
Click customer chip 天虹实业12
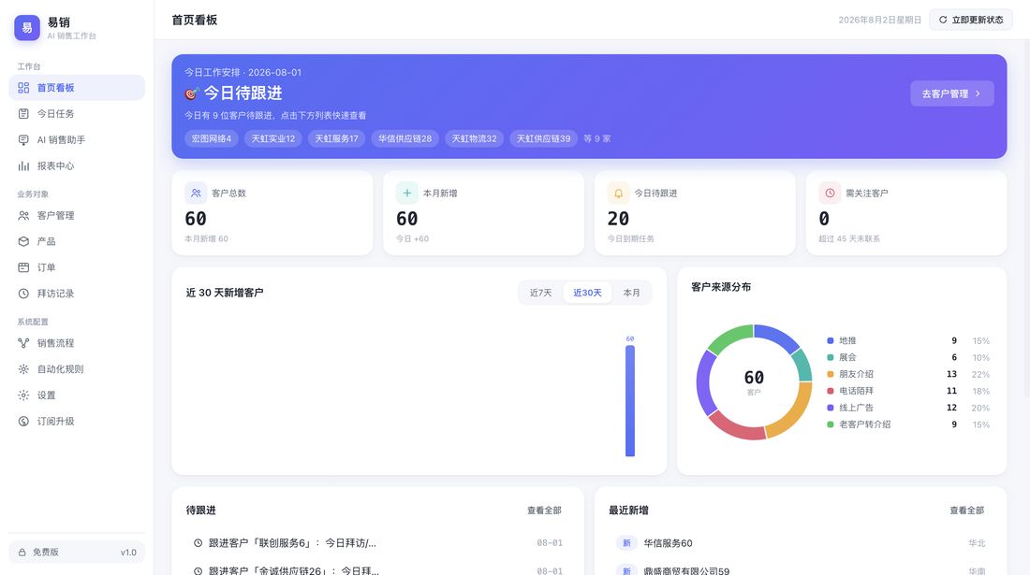273,138
